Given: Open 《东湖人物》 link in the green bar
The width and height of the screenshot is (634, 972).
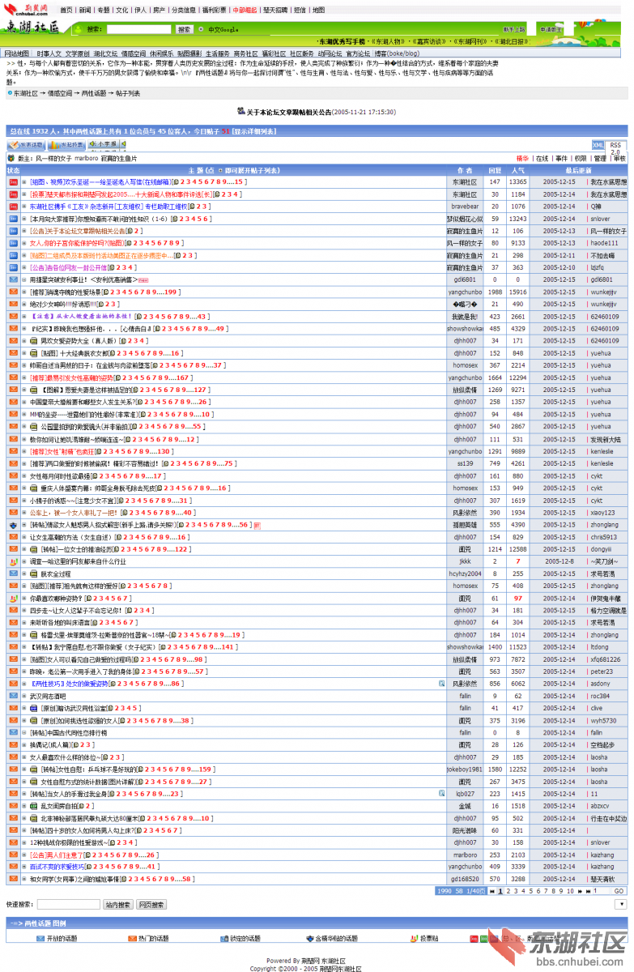Looking at the screenshot, I should coord(389,40).
